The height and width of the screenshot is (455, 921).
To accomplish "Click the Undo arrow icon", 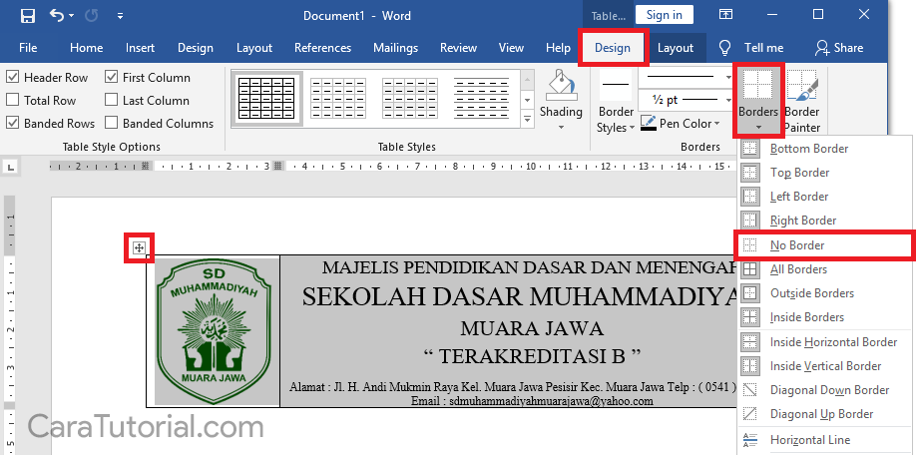I will pyautogui.click(x=57, y=16).
